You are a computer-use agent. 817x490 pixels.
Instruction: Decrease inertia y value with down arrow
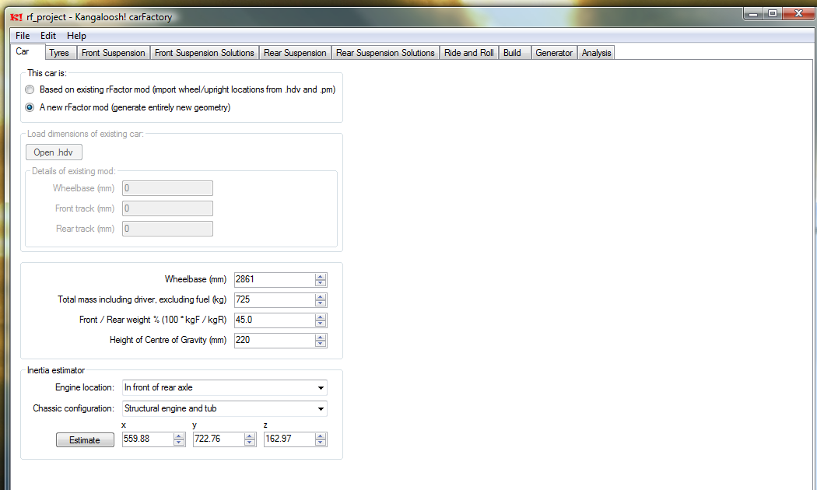coord(250,443)
